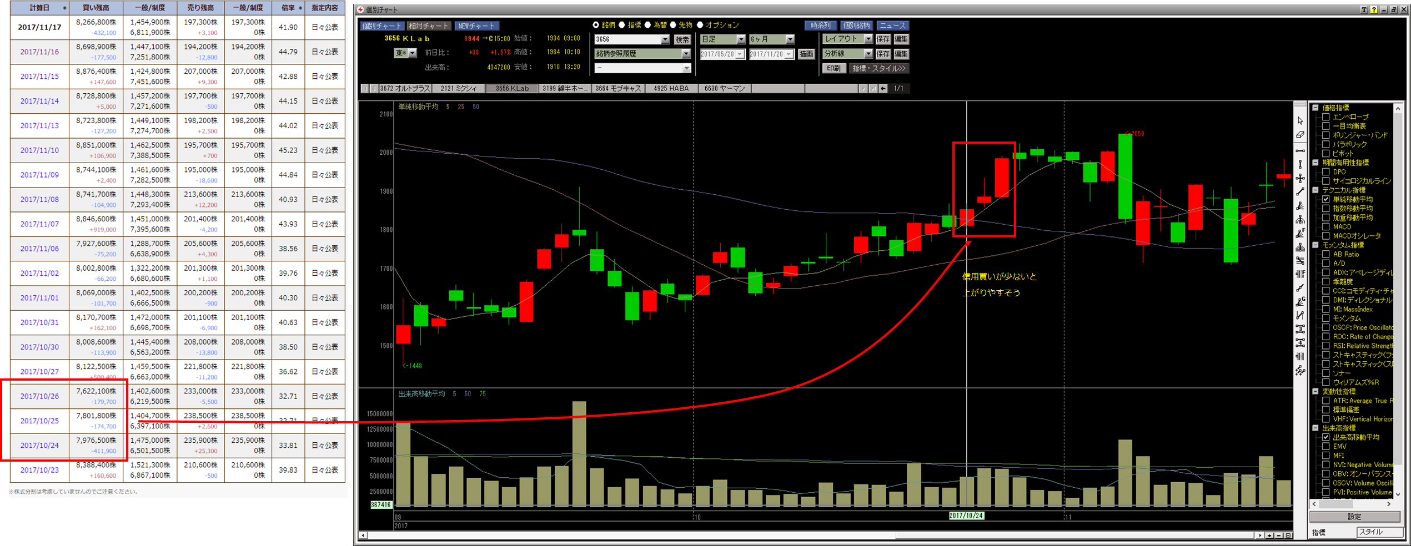Select the three-point line tool marked 3
Screen dimensions: 1411x546
coord(1300,329)
